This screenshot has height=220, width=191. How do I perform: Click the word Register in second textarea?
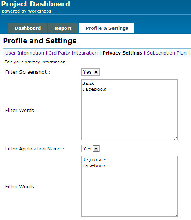[94, 160]
